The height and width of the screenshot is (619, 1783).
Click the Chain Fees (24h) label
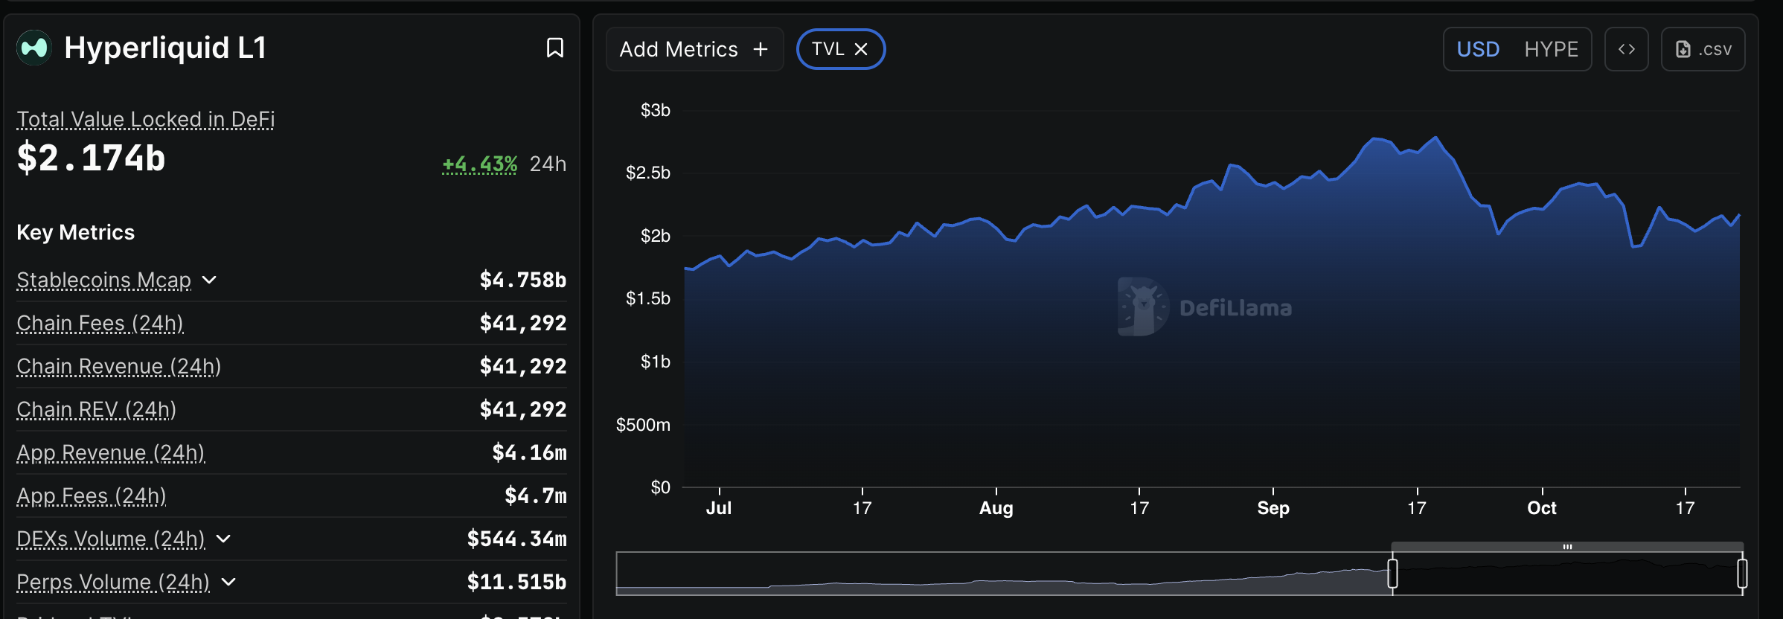(100, 323)
